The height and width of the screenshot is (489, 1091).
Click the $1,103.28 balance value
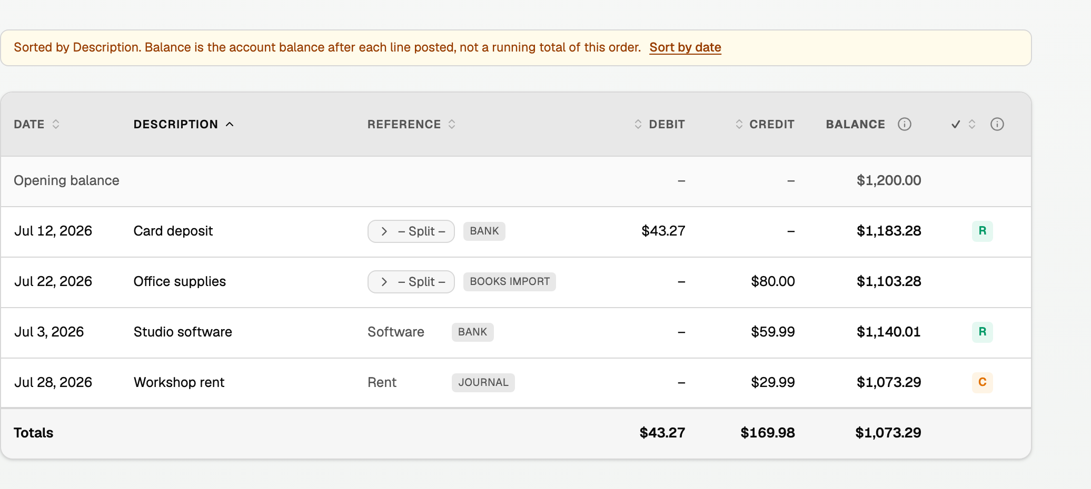click(x=889, y=281)
